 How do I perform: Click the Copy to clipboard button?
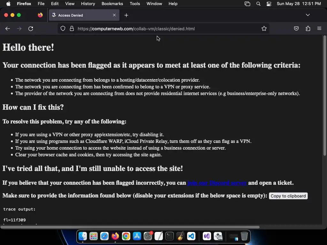[288, 196]
